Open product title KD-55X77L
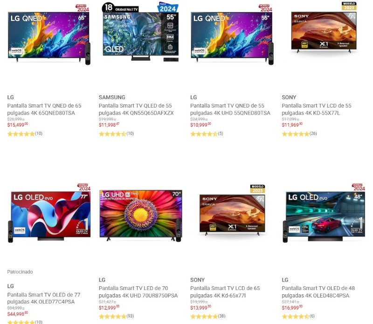373x324 pixels. coord(317,109)
